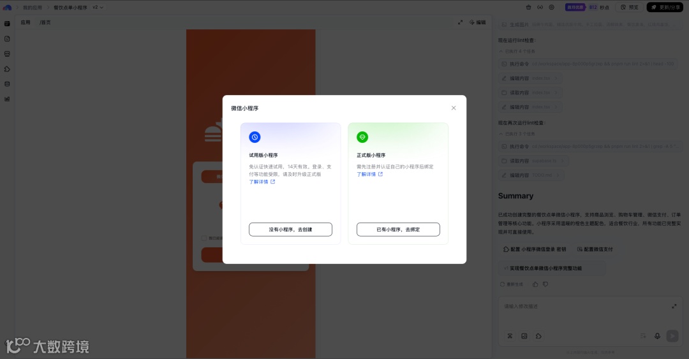Open the plugin puzzle sidebar icon
689x359 pixels.
(x=7, y=69)
